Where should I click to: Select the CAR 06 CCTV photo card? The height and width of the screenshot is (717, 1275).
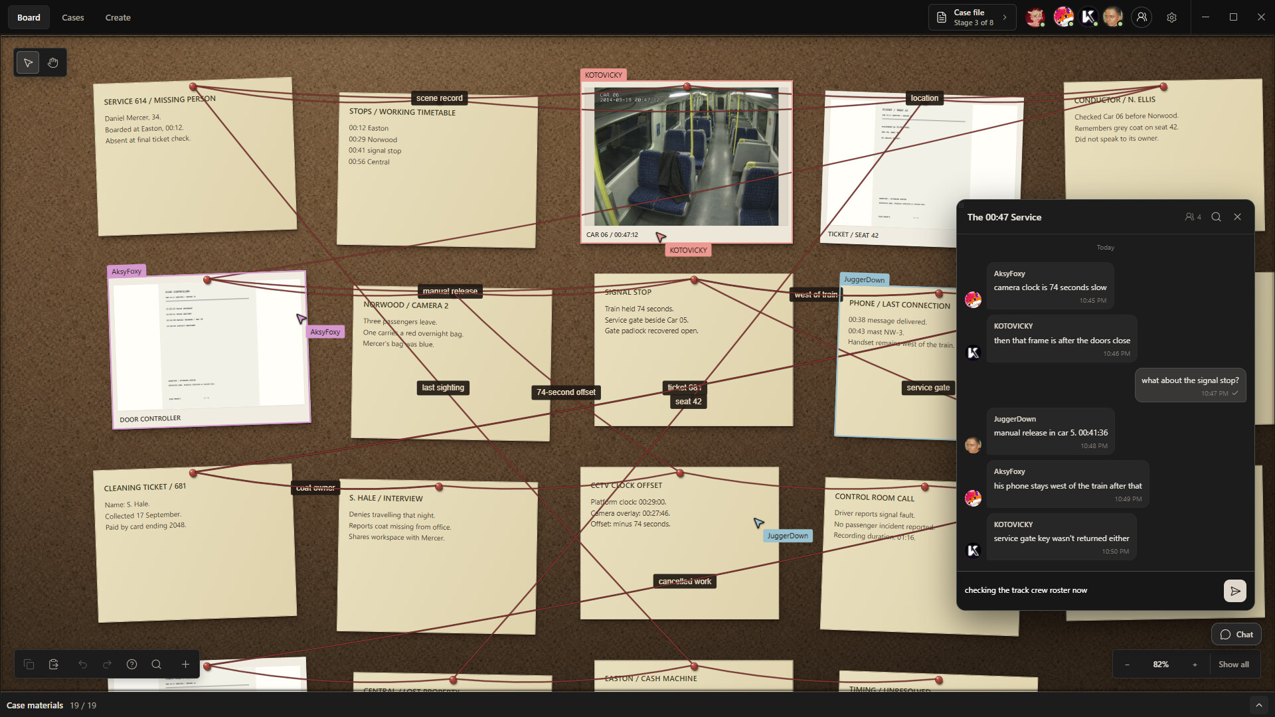coord(687,162)
